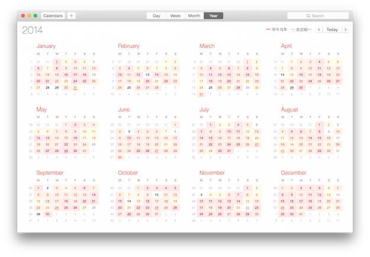Select the July month title
Viewport: 370px width, 257px height.
(205, 109)
